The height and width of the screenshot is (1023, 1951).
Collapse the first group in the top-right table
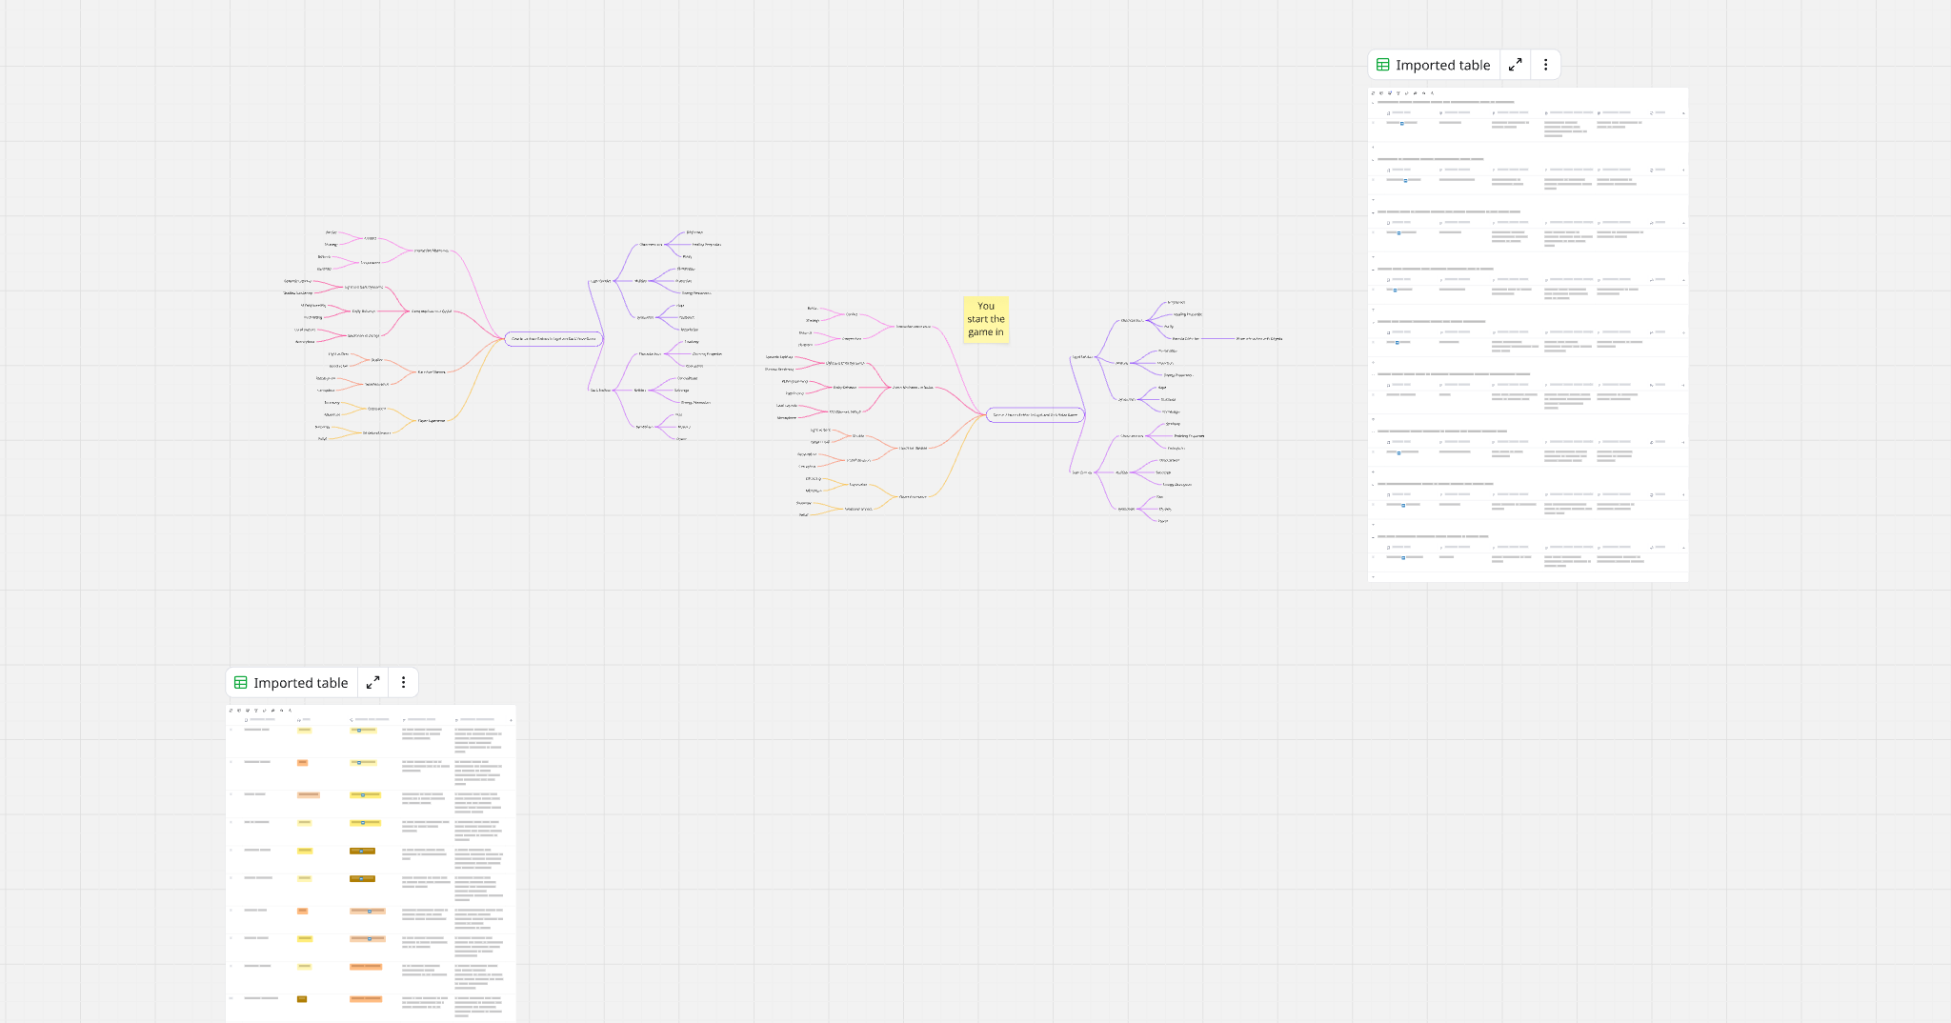pyautogui.click(x=1373, y=102)
